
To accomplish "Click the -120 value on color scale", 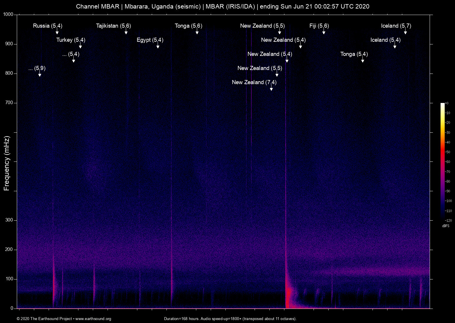I will pos(448,221).
